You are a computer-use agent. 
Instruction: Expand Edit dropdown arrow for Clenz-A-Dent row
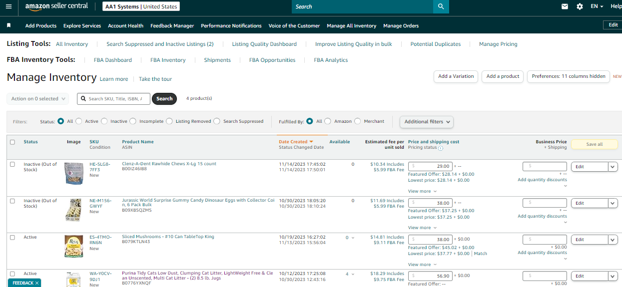click(x=613, y=167)
